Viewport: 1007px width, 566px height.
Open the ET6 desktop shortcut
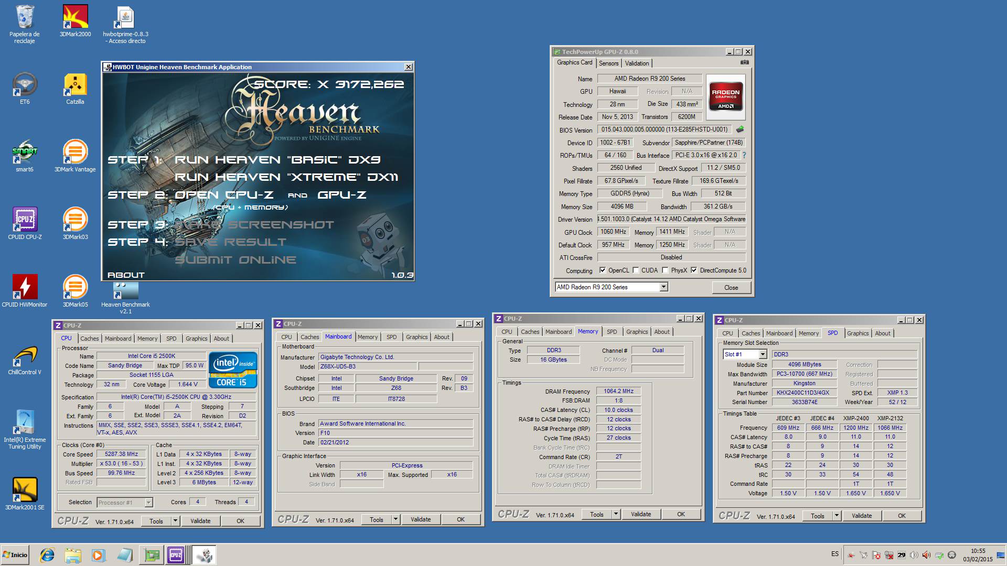click(25, 89)
